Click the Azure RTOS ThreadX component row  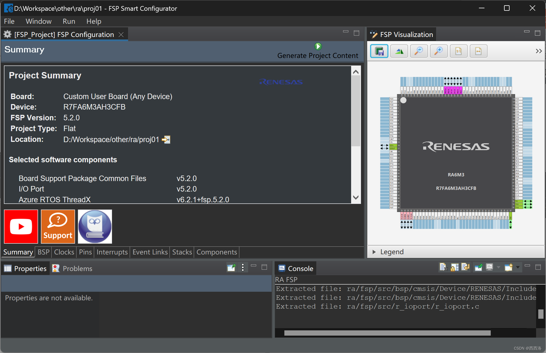coord(124,200)
